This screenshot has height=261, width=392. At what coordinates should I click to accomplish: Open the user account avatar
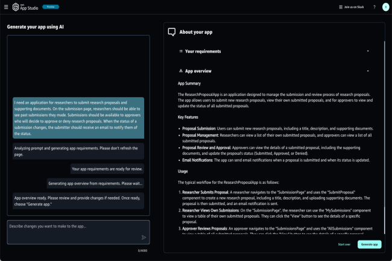point(385,7)
